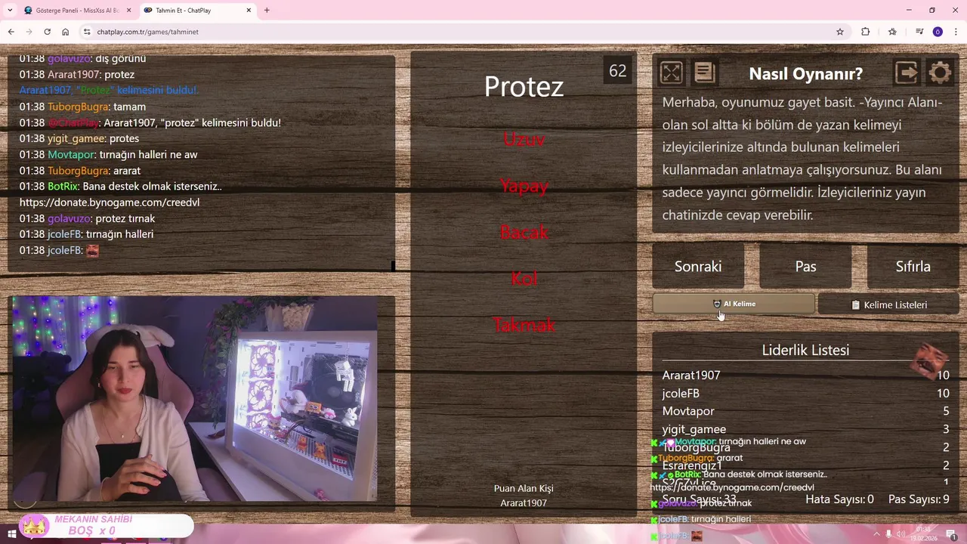Click the chat message 'yigit_gamee: protes'
The image size is (967, 544).
79,138
